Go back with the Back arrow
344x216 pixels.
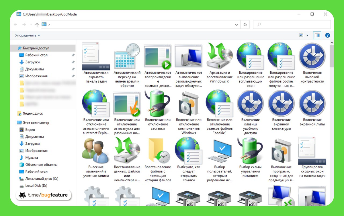(x=16, y=25)
